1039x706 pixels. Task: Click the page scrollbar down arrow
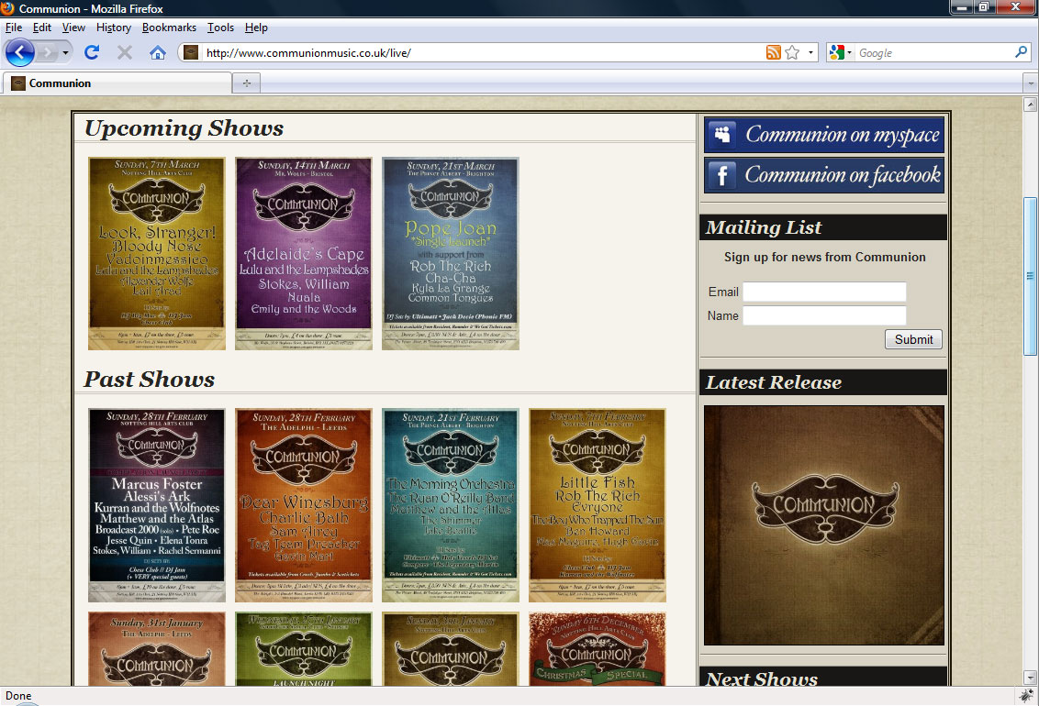point(1031,678)
